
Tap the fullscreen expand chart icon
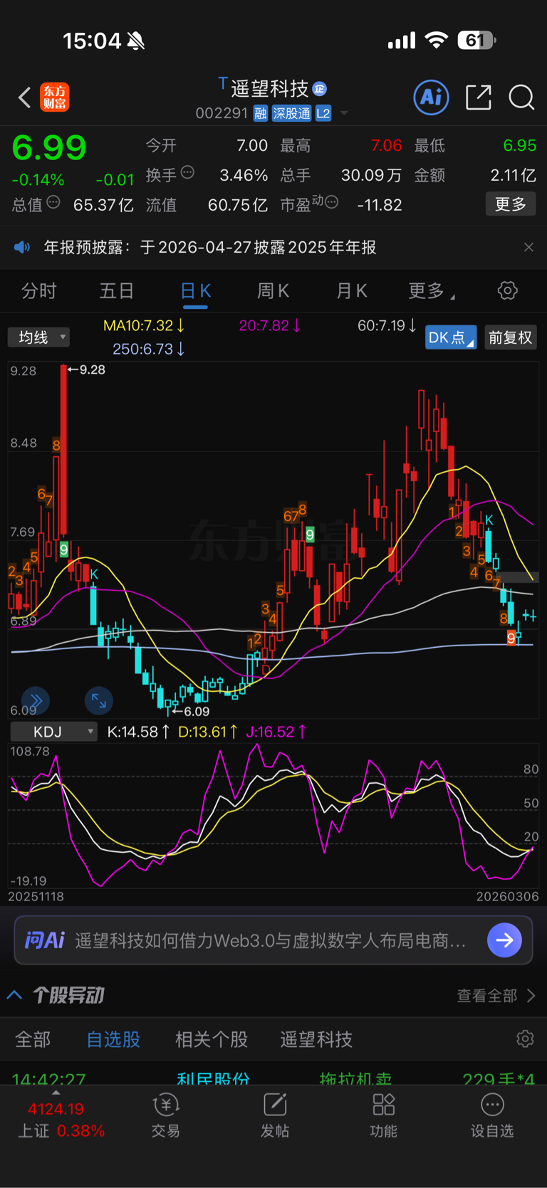pyautogui.click(x=99, y=701)
